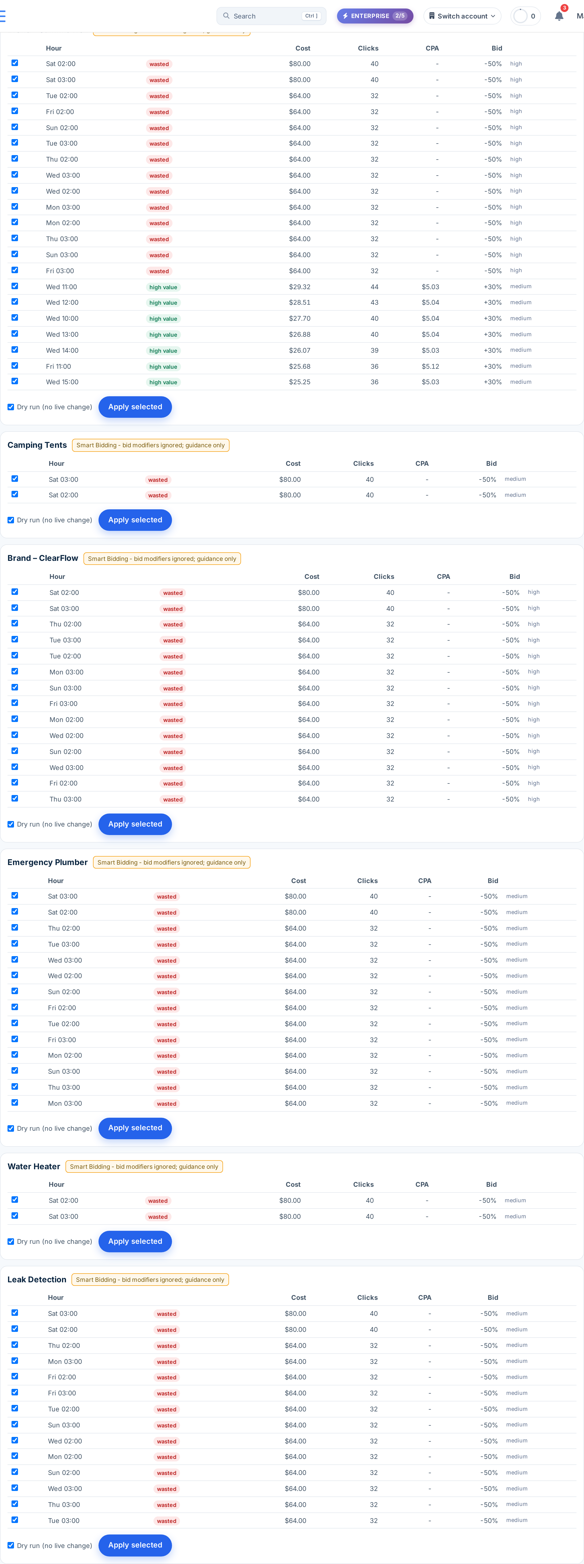Uncheck Fri 03:00 in Emergency Plumber
The height and width of the screenshot is (1564, 584).
point(14,1039)
